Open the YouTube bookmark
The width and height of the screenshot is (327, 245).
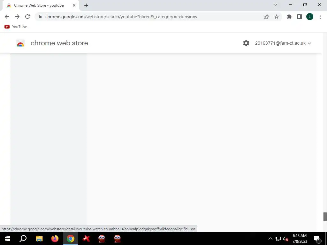tap(16, 27)
